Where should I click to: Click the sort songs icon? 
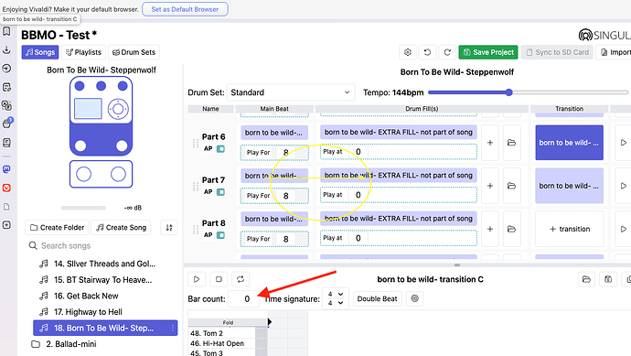169,228
